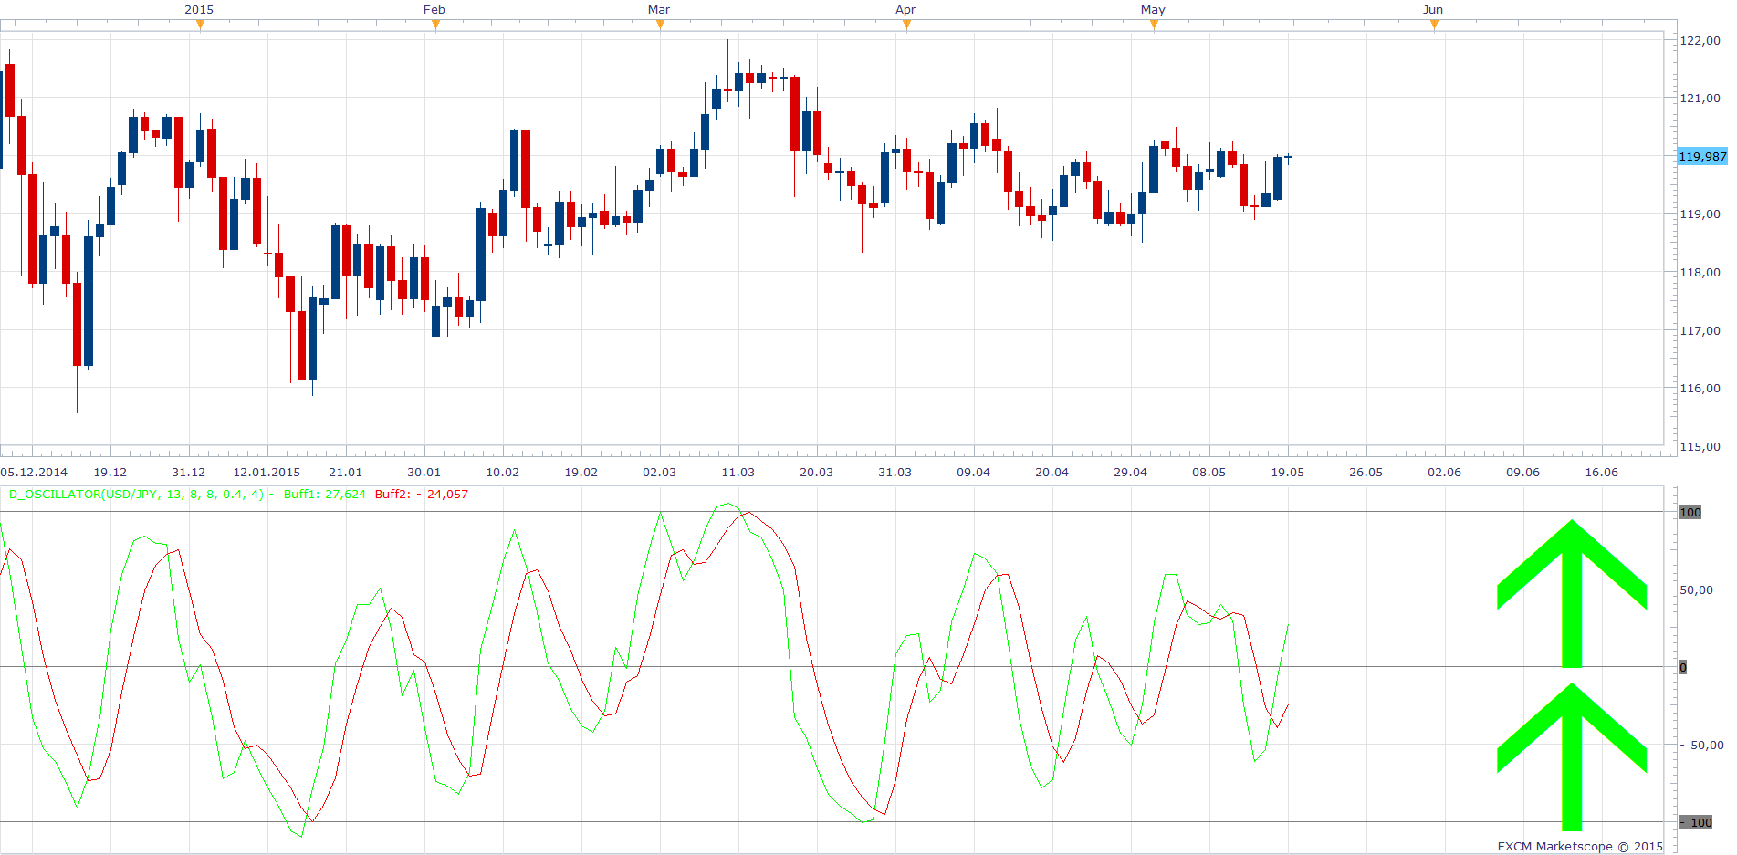Click the oscillator 0 level label

tap(1683, 667)
